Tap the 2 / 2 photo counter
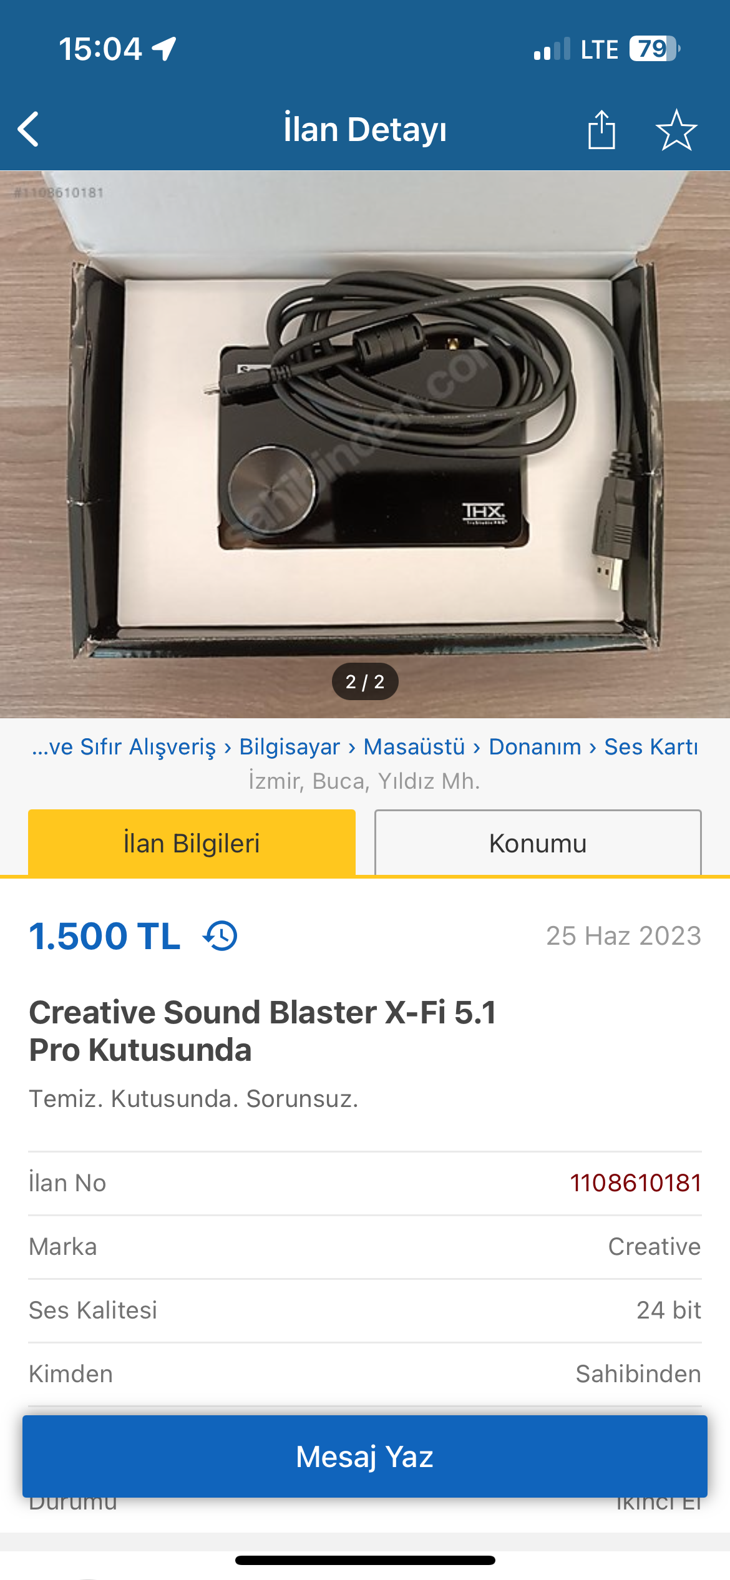730x1580 pixels. click(365, 681)
